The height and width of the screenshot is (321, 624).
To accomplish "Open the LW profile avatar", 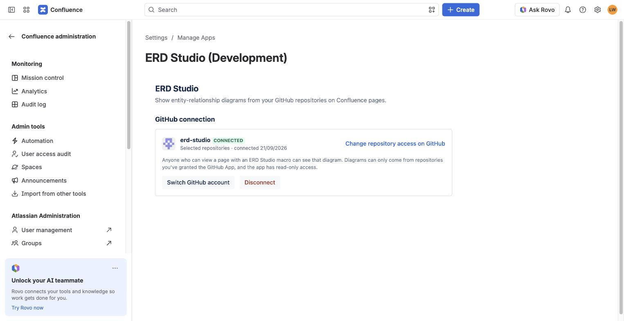I will pos(612,10).
